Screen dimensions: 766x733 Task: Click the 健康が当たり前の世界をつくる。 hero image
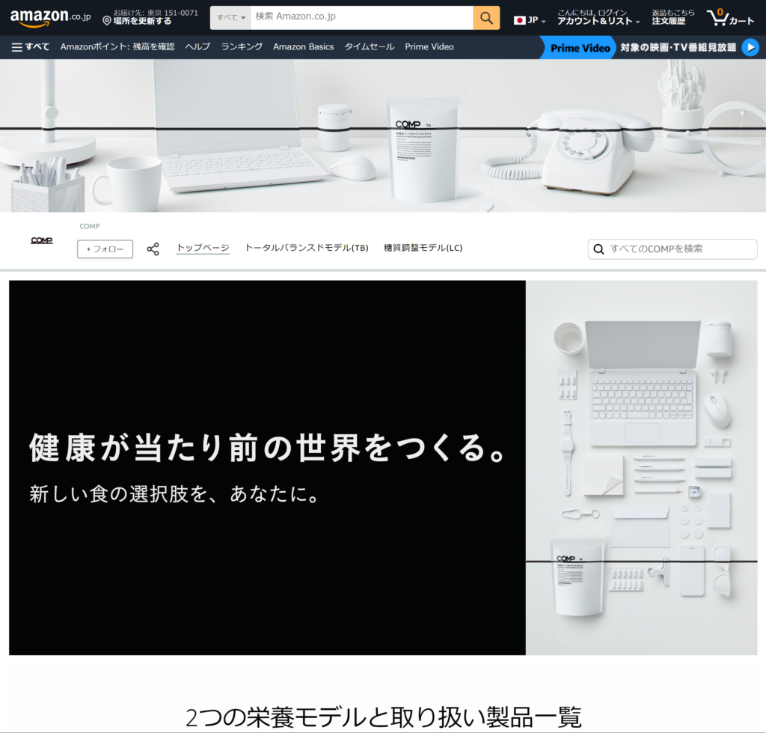383,467
